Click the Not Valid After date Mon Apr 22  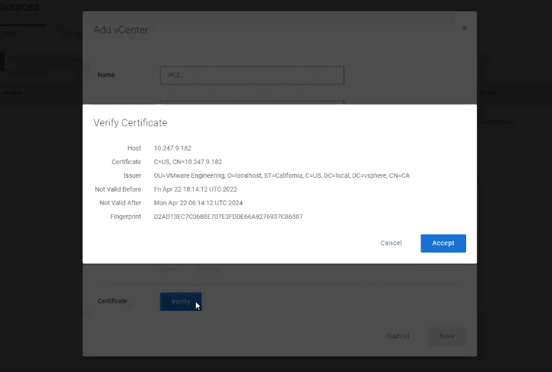tap(198, 203)
